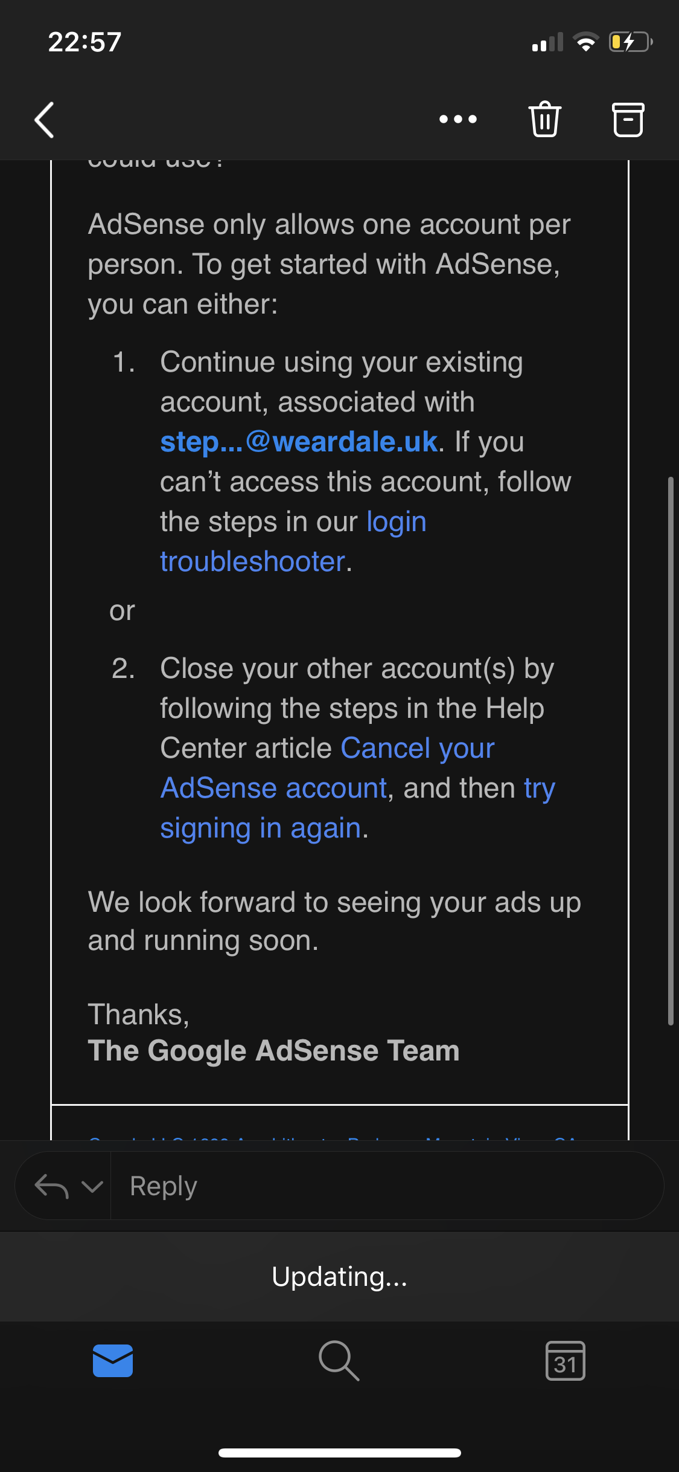
Task: Tap the back arrow to leave email
Action: (x=45, y=120)
